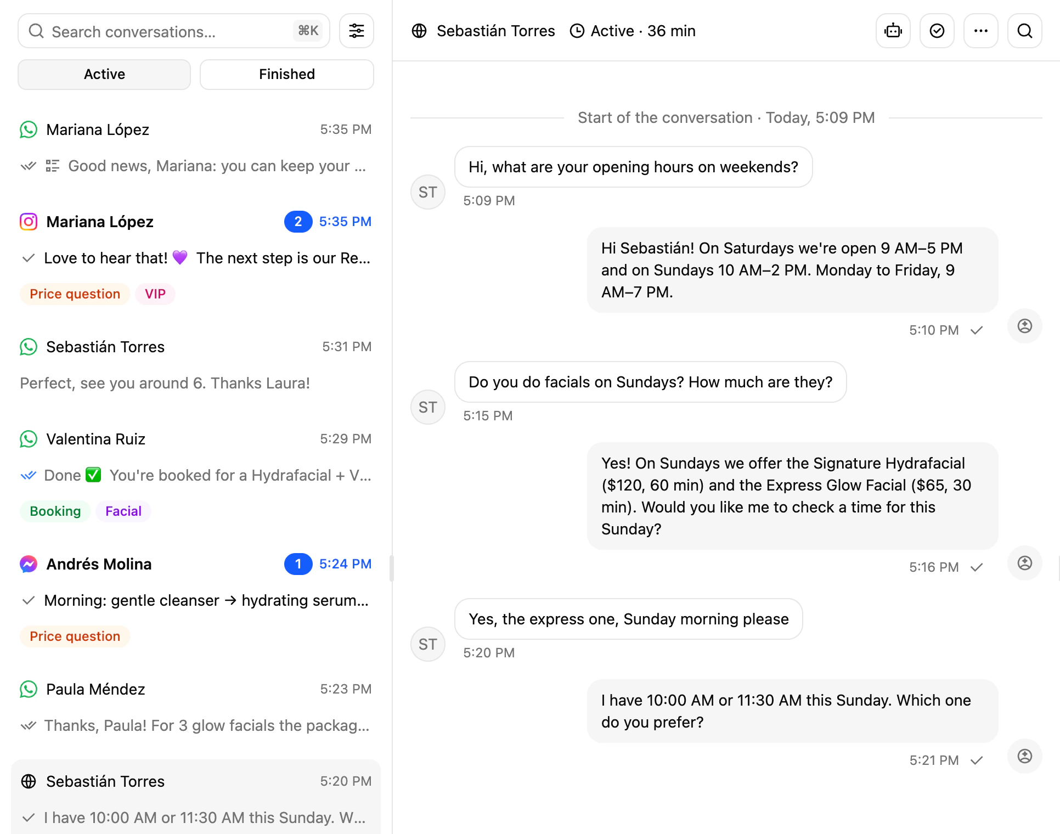The height and width of the screenshot is (834, 1060).
Task: Click the reply about 10:00 AM or 11:30 AM
Action: click(x=792, y=711)
